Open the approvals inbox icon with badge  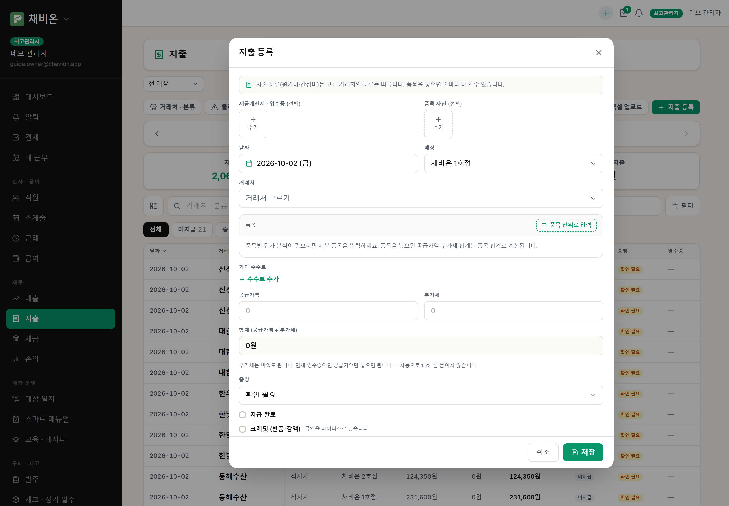pyautogui.click(x=624, y=13)
